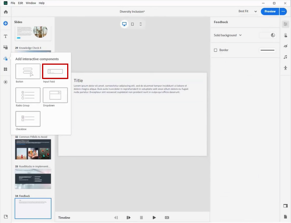Open the slide notes page icon
The width and height of the screenshot is (291, 223).
point(286,217)
